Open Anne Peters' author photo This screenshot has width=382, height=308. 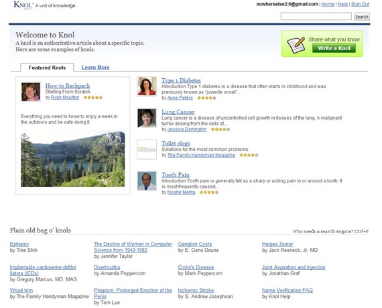(147, 86)
